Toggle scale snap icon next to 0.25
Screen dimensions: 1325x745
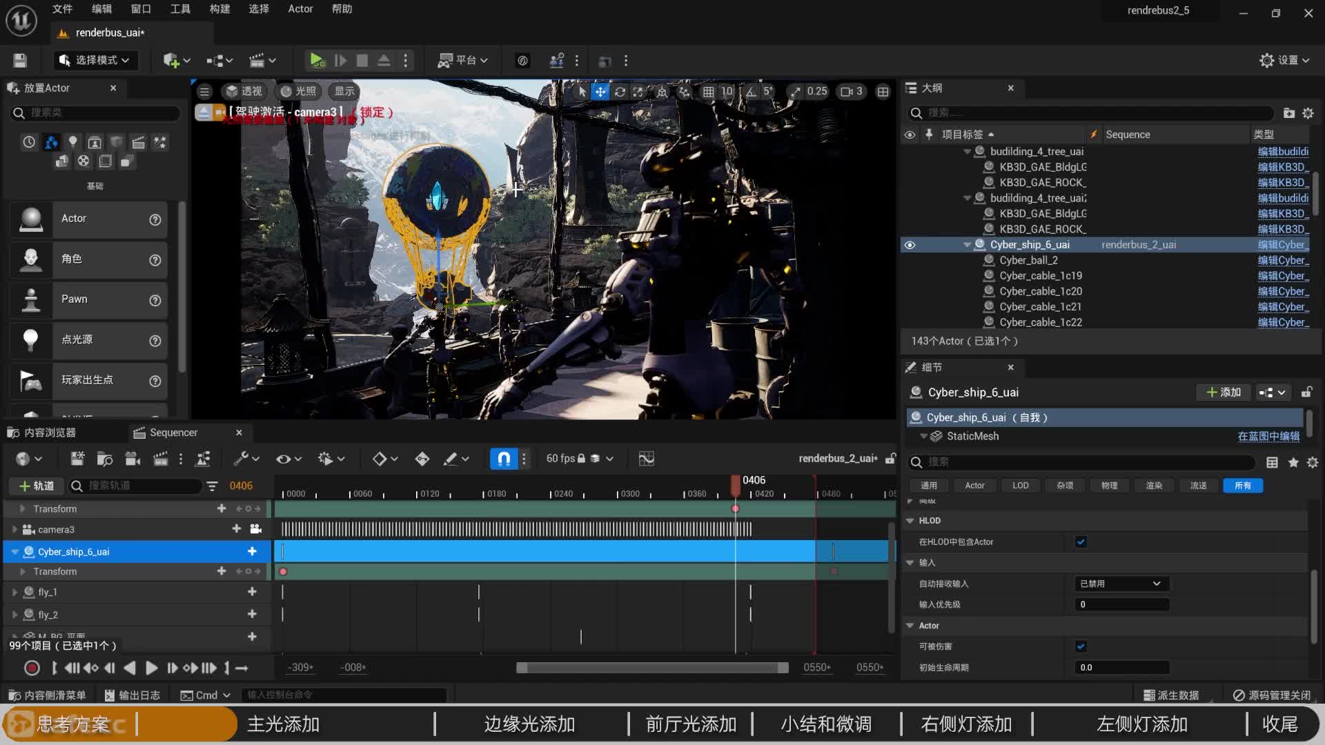pyautogui.click(x=796, y=92)
